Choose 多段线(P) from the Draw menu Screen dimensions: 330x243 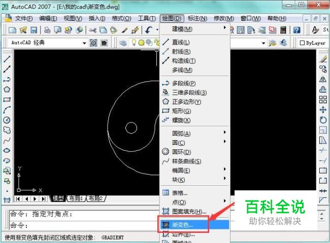point(194,84)
